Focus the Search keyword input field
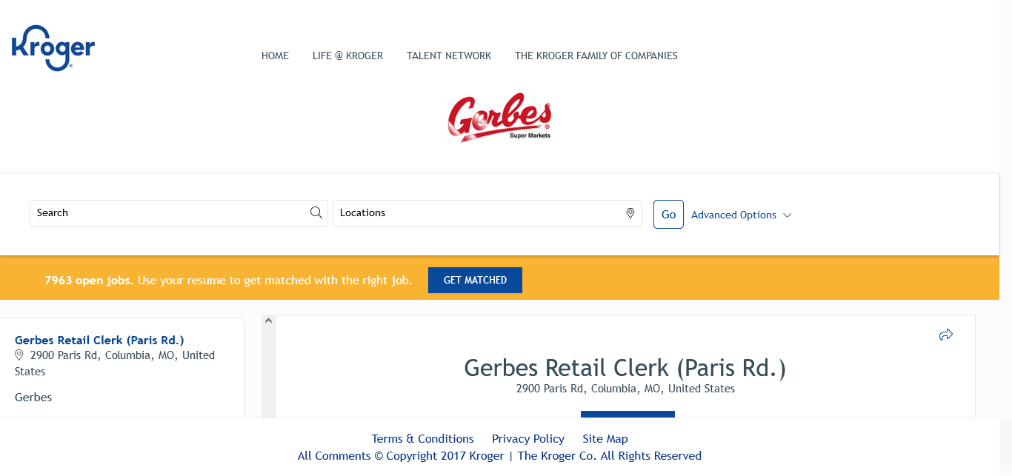1012x476 pixels. pos(170,213)
